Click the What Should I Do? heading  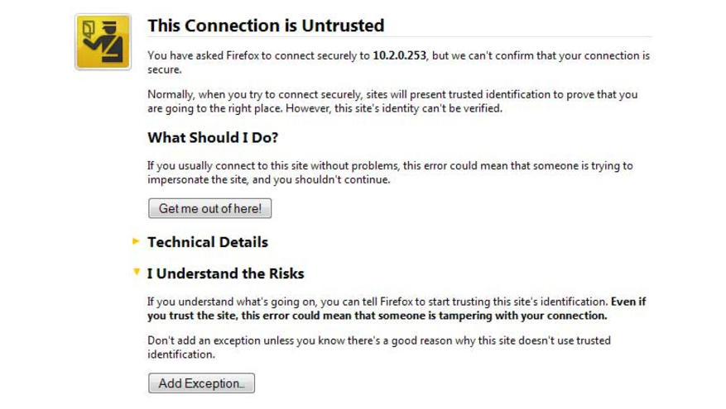point(213,138)
